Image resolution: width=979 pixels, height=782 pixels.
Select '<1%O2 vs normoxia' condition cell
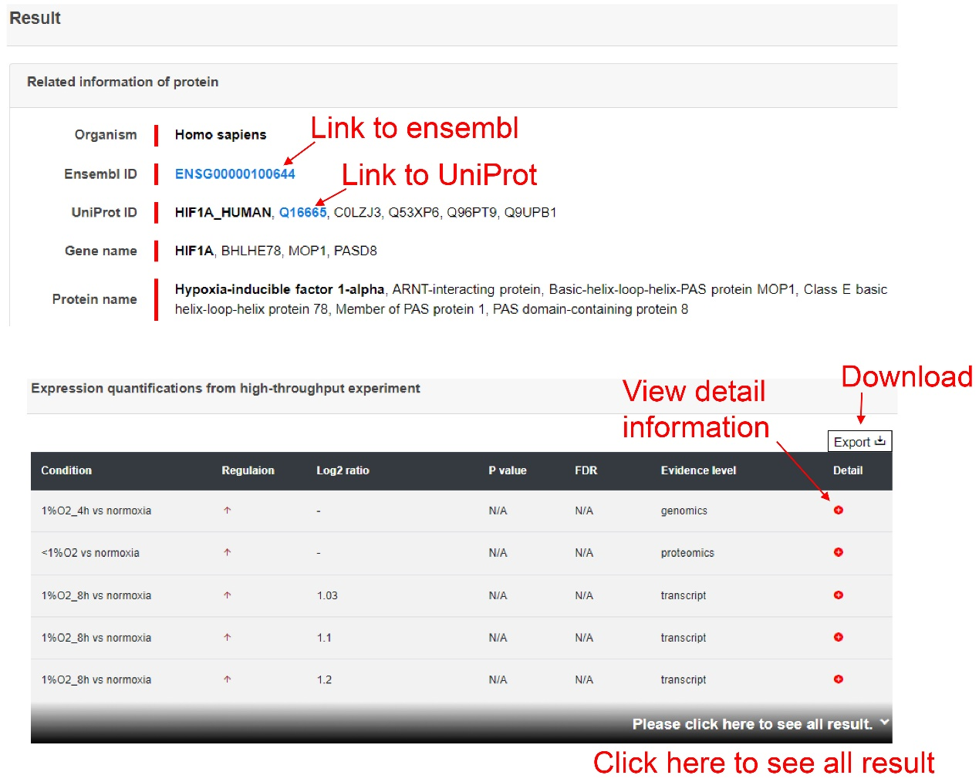tap(90, 553)
